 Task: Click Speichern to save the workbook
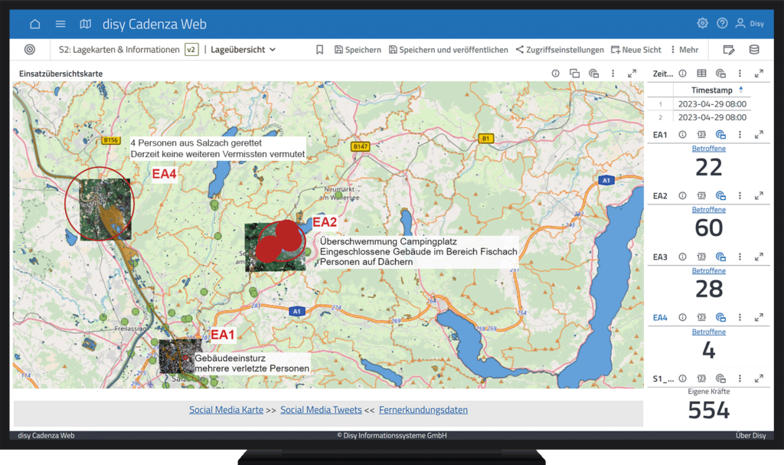click(x=358, y=50)
